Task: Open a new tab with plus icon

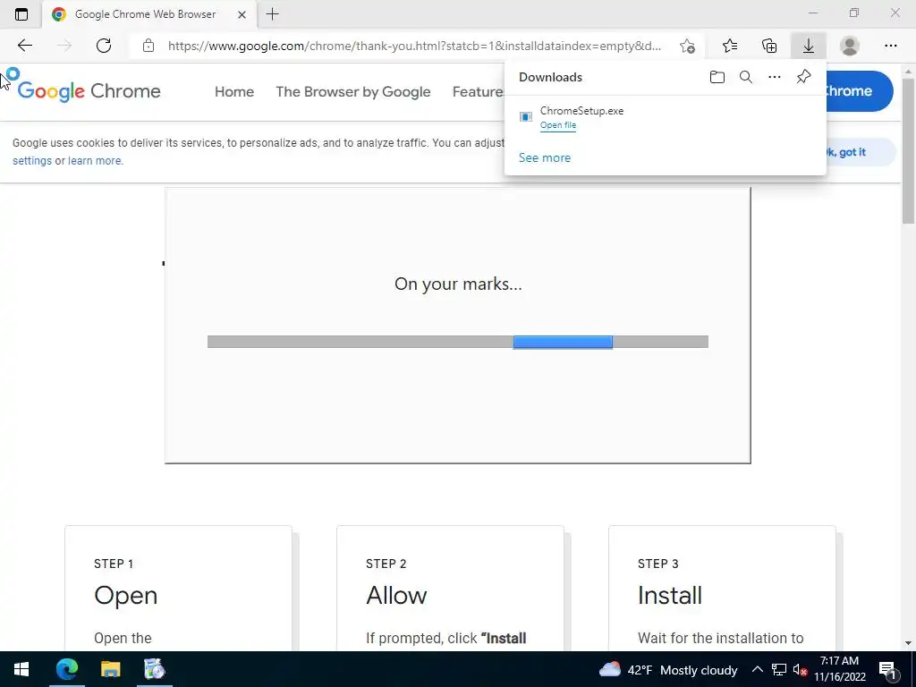Action: [x=272, y=14]
